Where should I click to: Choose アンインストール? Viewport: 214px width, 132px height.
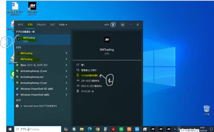[87, 91]
